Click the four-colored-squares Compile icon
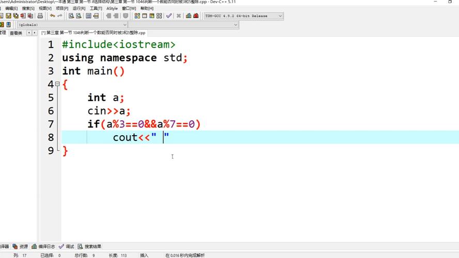This screenshot has width=459, height=258. pyautogui.click(x=137, y=16)
